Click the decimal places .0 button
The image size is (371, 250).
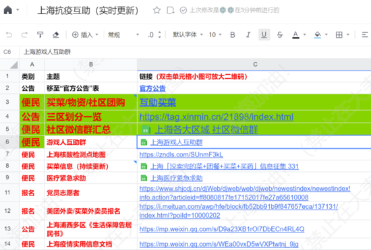tap(150, 35)
